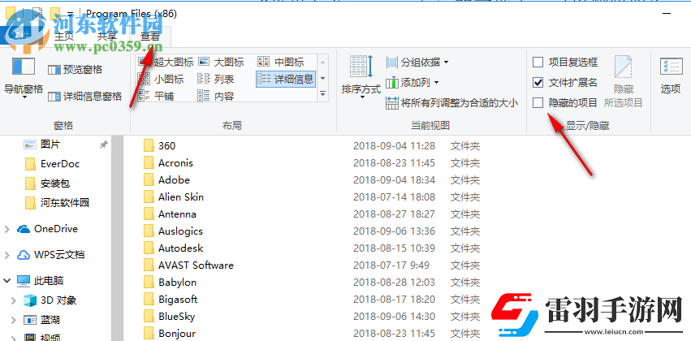The width and height of the screenshot is (691, 341).
Task: Click the Babylon folder icon
Action: point(149,283)
